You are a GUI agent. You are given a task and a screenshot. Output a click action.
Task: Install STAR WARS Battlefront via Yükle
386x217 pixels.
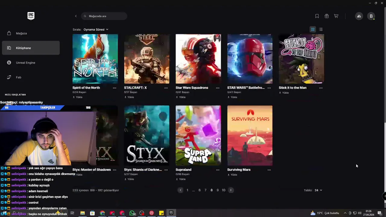click(x=232, y=97)
